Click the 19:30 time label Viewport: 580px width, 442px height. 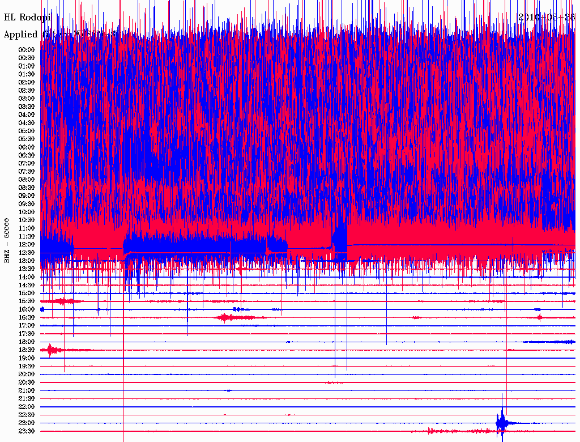[27, 367]
